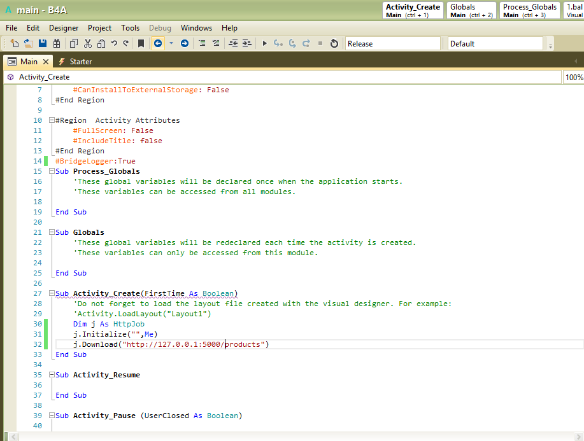584x441 pixels.
Task: Toggle bookmark with the bookmark icon
Action: tap(141, 43)
